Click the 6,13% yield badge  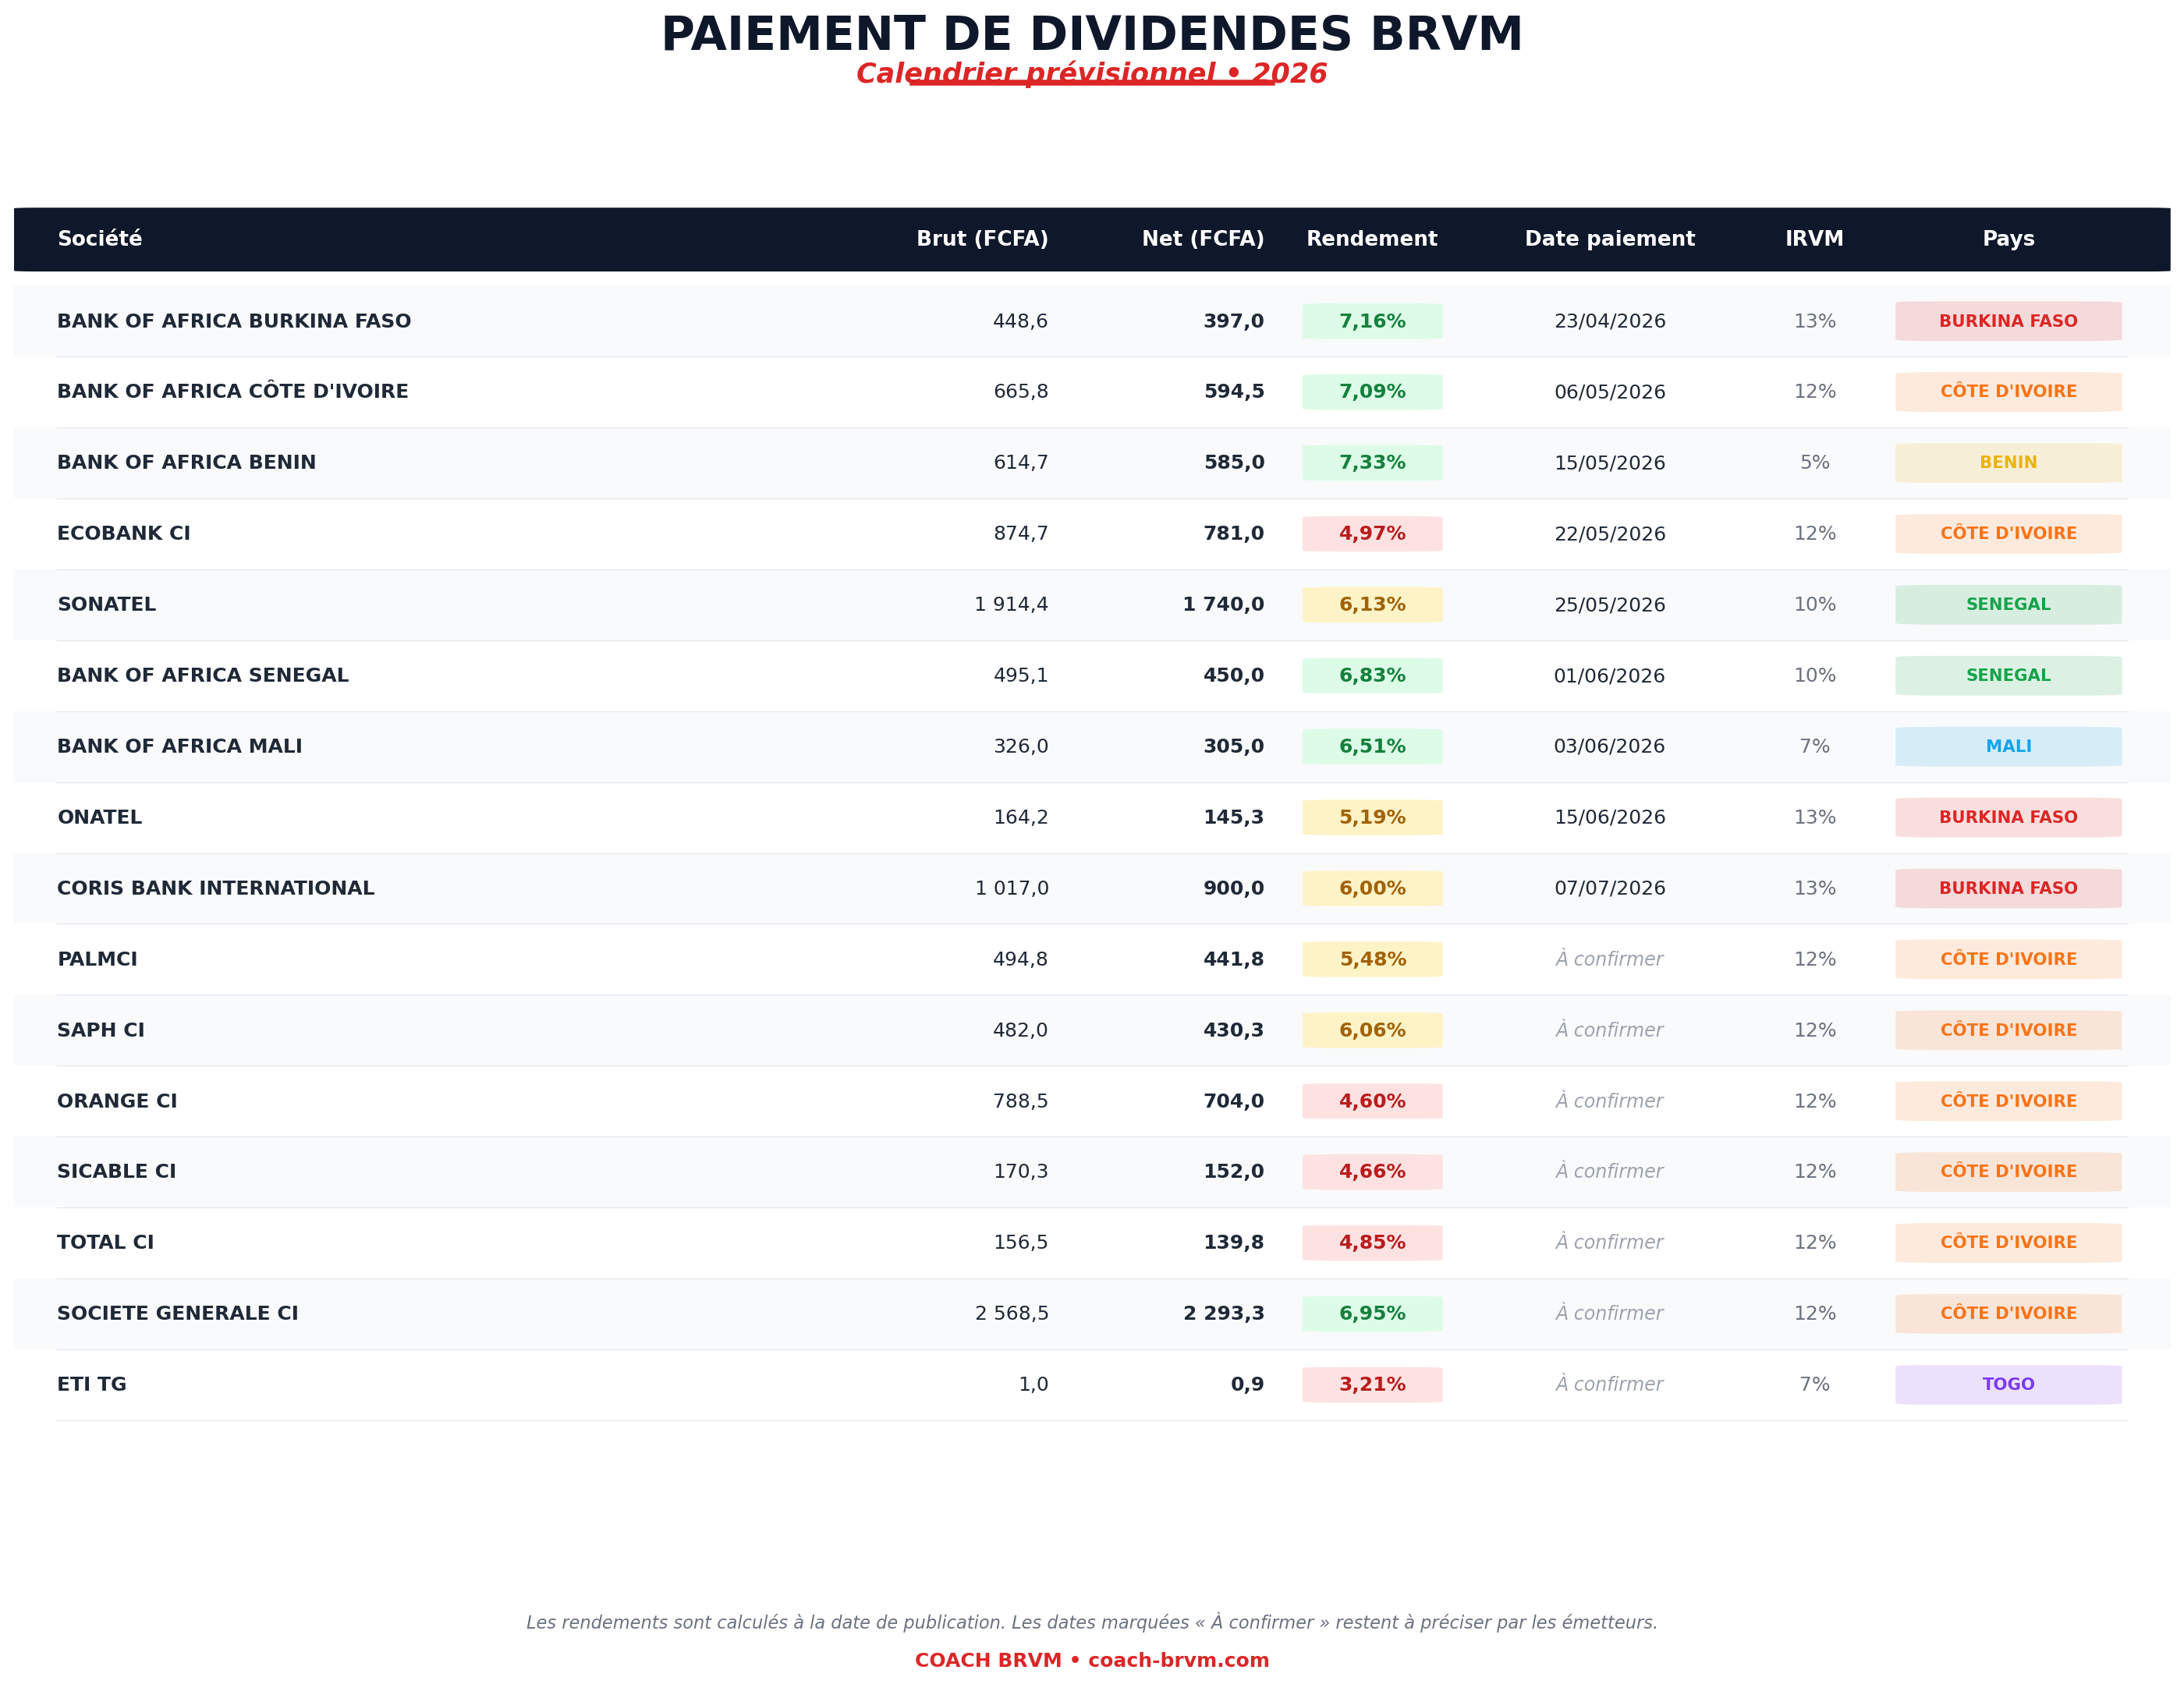pyautogui.click(x=1372, y=605)
